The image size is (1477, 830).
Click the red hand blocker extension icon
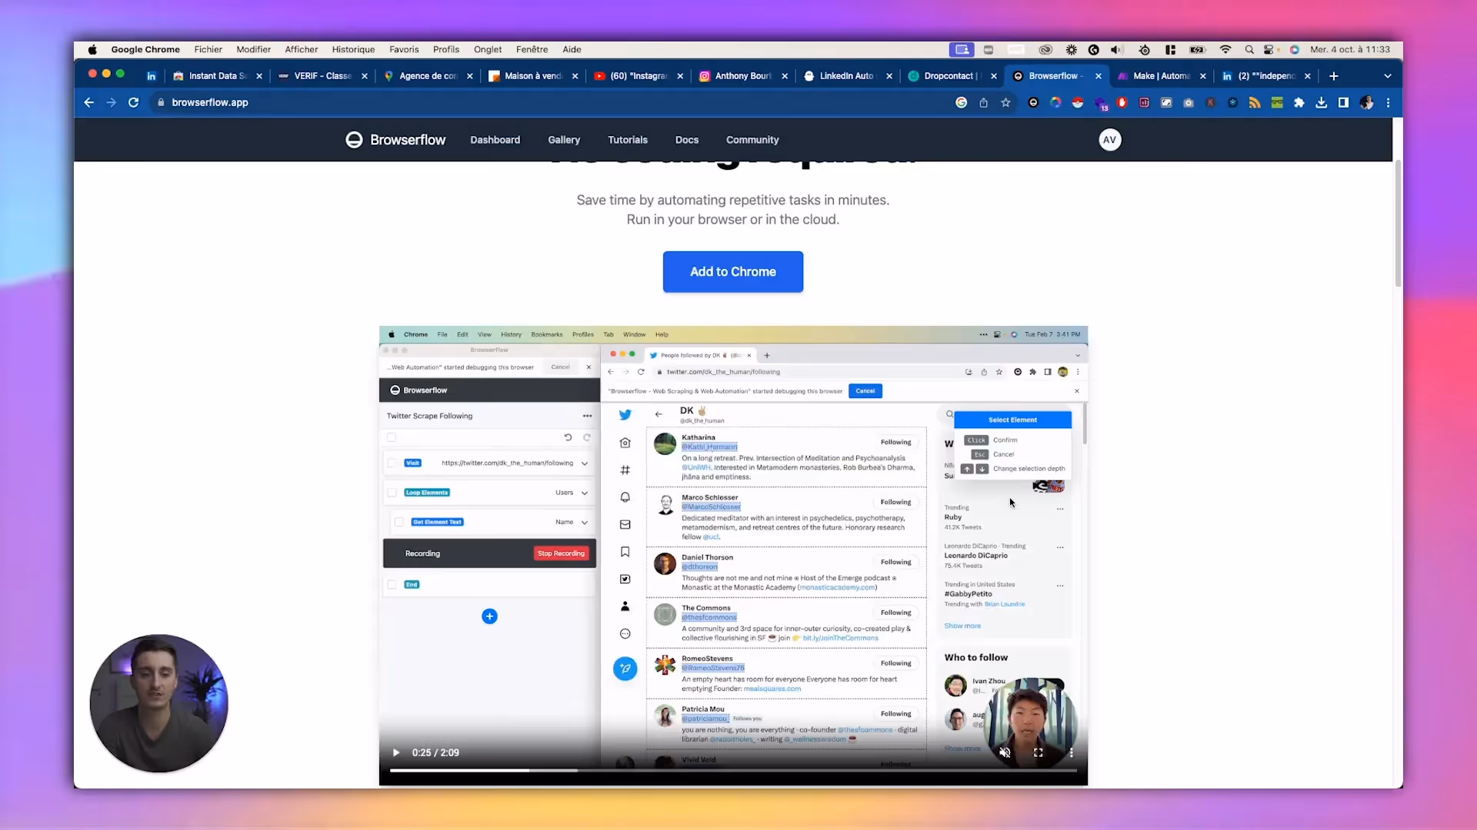pyautogui.click(x=1122, y=102)
